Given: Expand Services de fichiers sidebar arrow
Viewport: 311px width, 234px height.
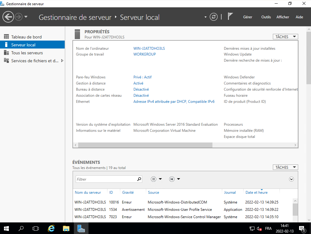Looking at the screenshot, I should click(x=62, y=61).
